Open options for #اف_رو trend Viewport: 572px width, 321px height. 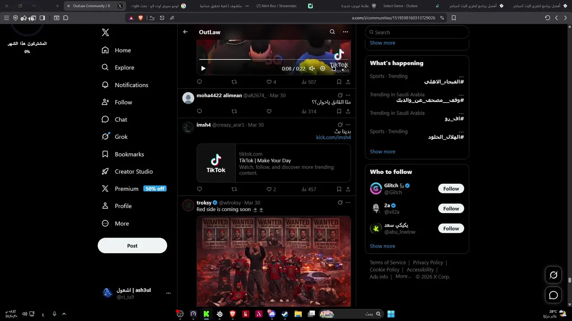click(x=461, y=113)
